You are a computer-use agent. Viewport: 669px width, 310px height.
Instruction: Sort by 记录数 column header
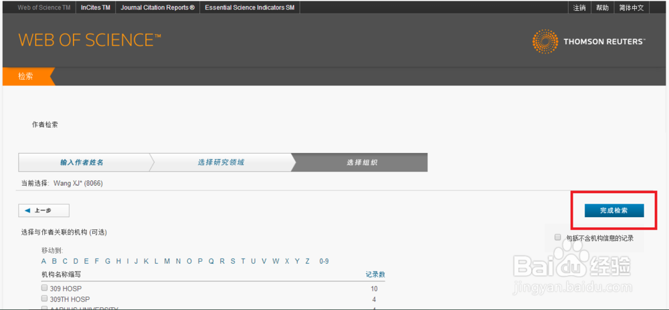[x=375, y=275]
